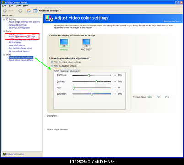This screenshot has height=165, width=184.
Task: Choose 'With the NVIDIA settings' option
Action: coord(52,66)
